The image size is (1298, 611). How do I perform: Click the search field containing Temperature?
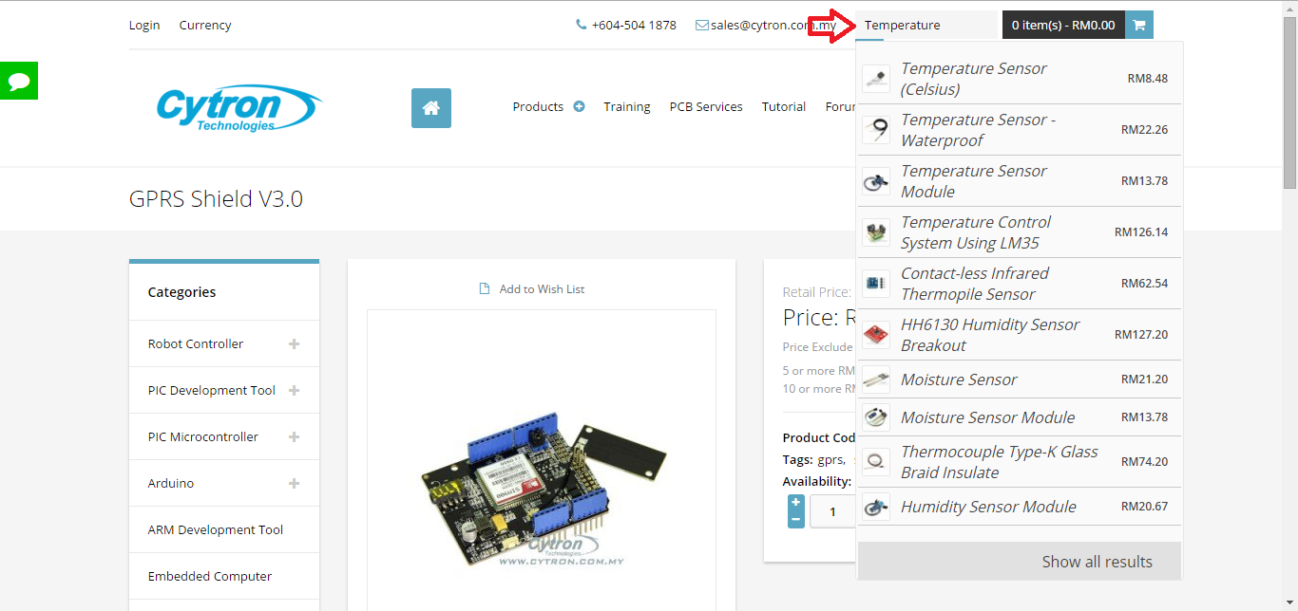pos(928,26)
